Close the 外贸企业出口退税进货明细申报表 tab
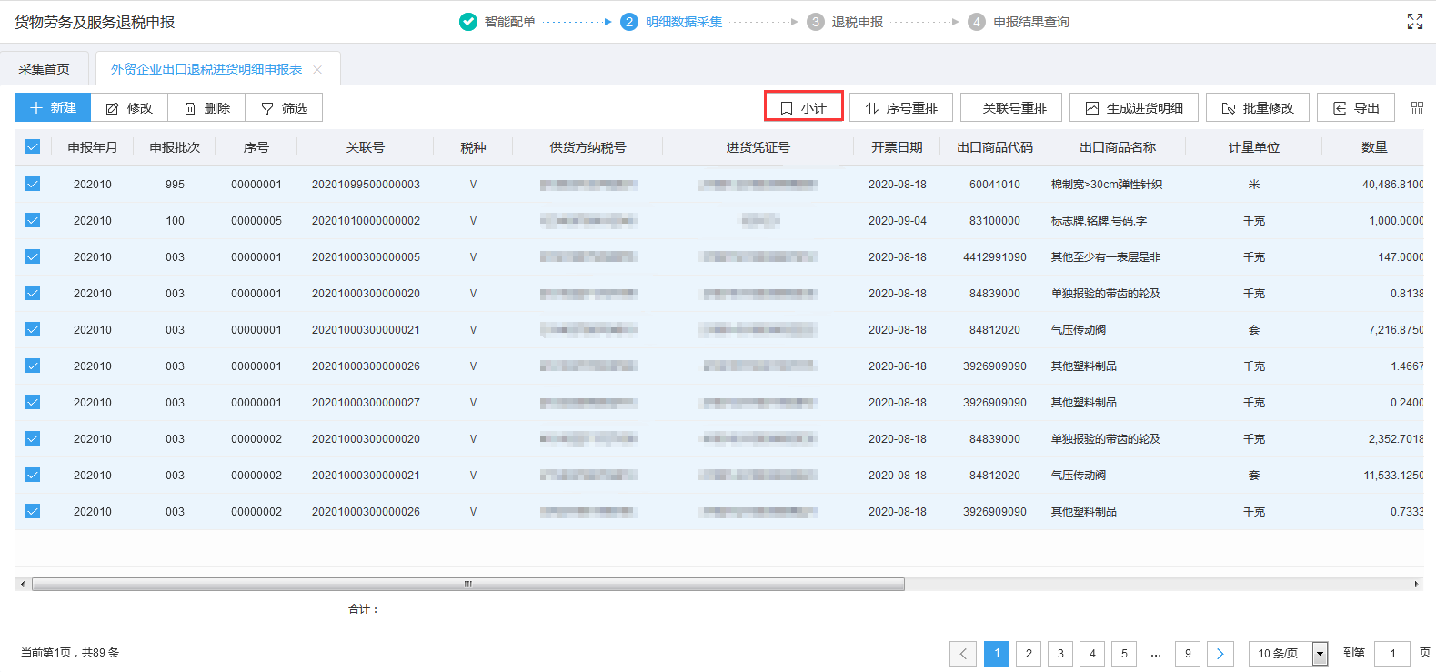1436x672 pixels. coord(317,70)
